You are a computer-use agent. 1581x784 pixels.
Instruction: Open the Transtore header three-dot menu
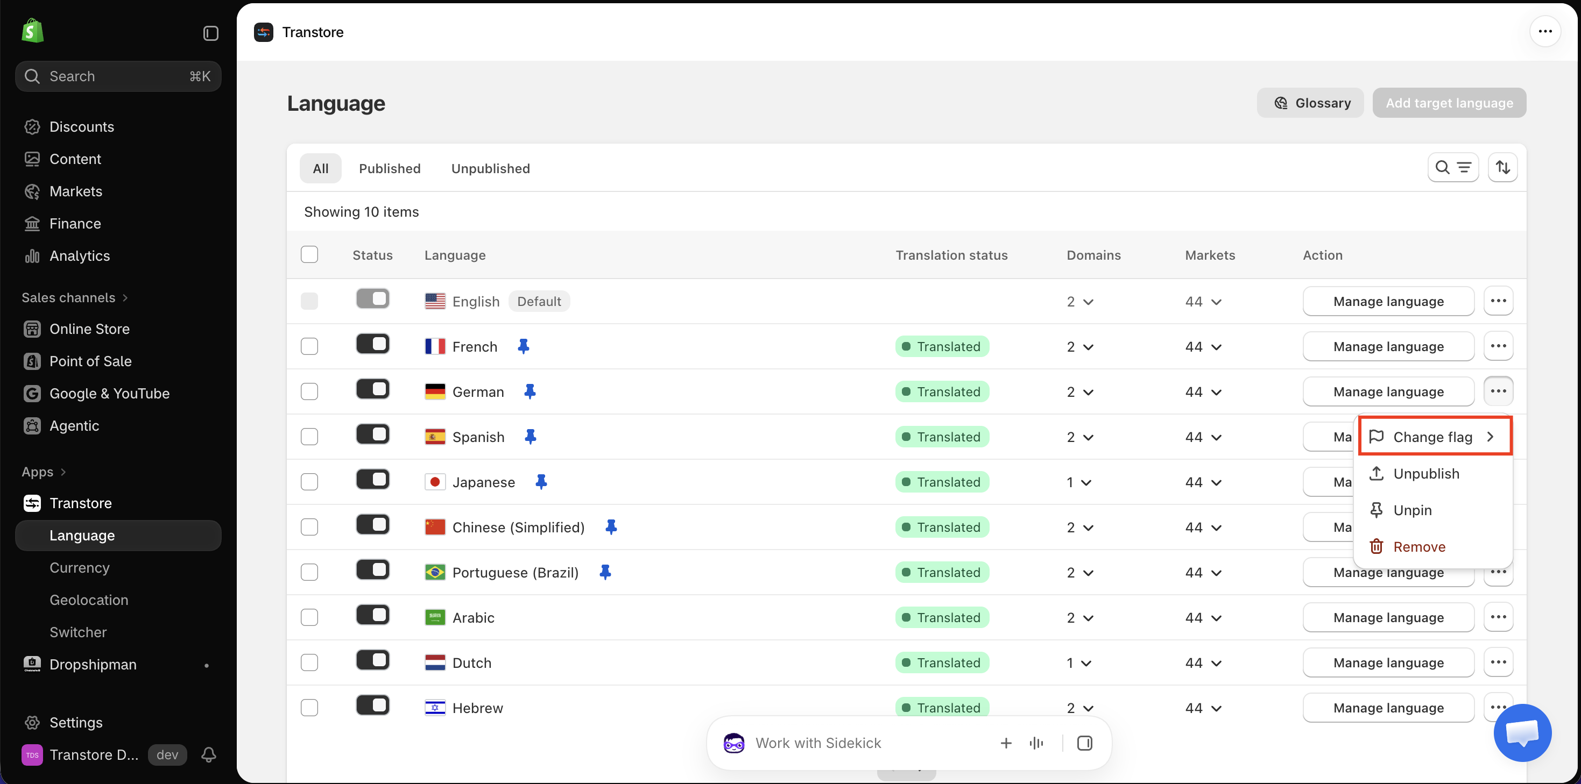[x=1545, y=31]
